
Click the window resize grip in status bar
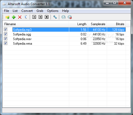click(x=129, y=111)
